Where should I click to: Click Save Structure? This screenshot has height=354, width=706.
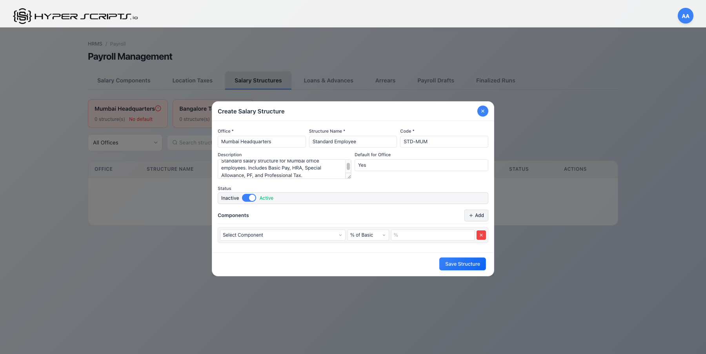(462, 264)
